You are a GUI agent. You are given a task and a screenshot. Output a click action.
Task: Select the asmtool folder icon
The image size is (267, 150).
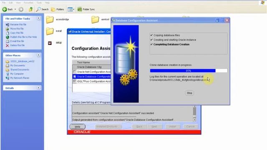pos(95,20)
